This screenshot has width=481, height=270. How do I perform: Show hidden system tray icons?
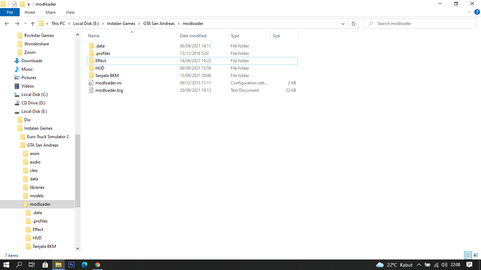(x=419, y=265)
